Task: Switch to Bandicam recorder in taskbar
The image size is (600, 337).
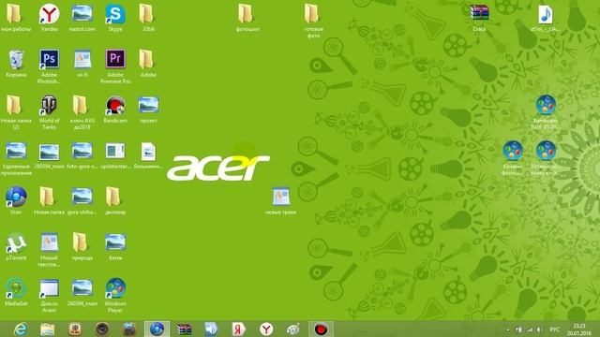Action: 321,330
